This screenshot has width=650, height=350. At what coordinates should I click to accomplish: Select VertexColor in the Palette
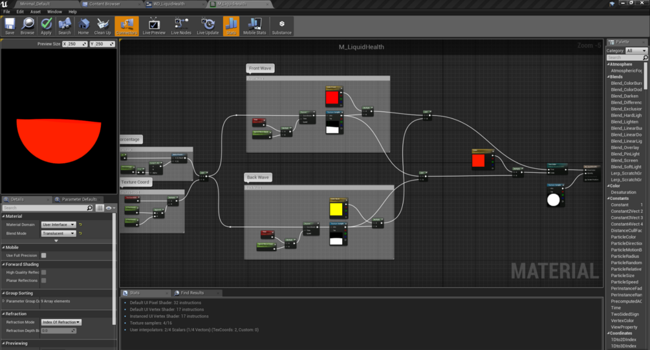(x=622, y=320)
